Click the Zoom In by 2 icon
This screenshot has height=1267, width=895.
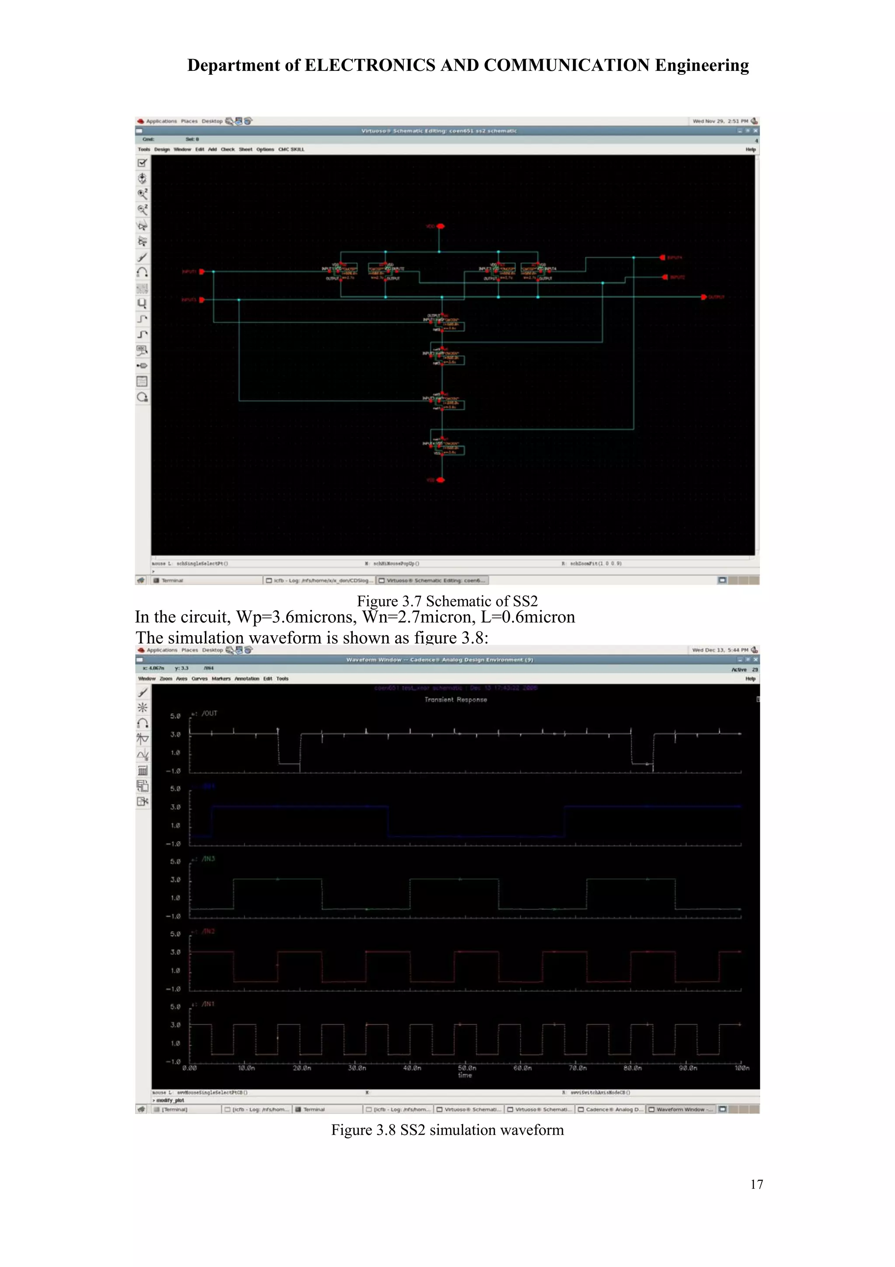tap(142, 194)
